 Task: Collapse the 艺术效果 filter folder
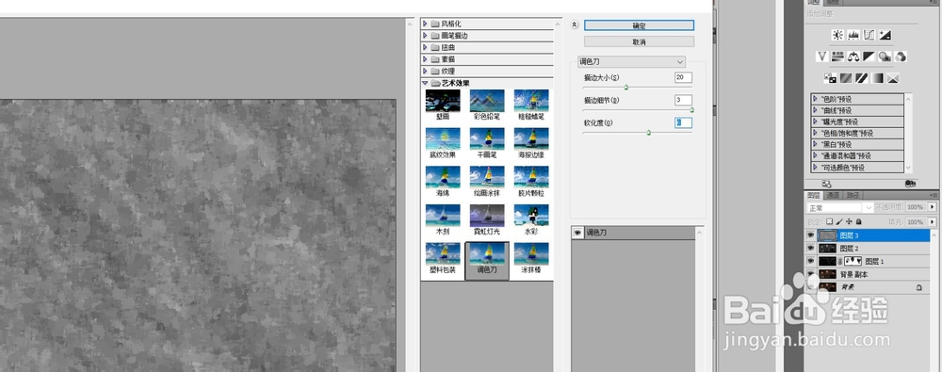(x=426, y=84)
